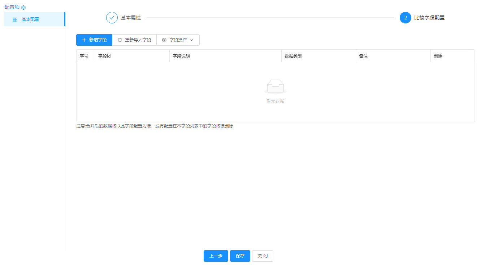
Task: Click the 序号 column header
Action: tap(84, 56)
